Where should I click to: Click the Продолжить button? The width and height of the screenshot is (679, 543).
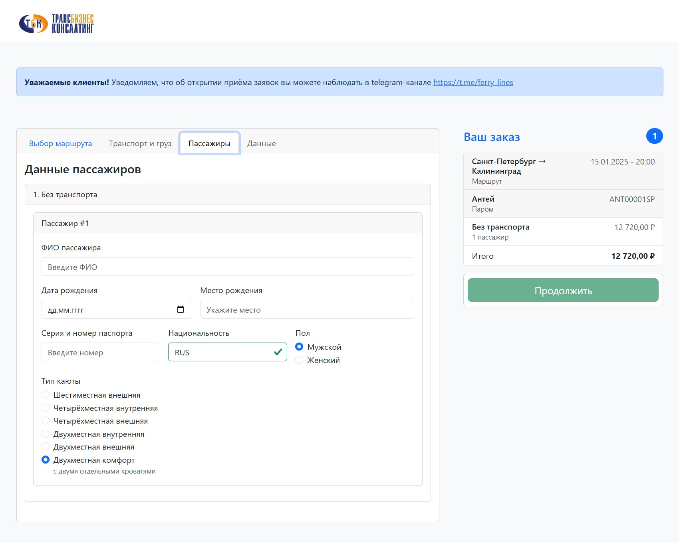coord(563,290)
